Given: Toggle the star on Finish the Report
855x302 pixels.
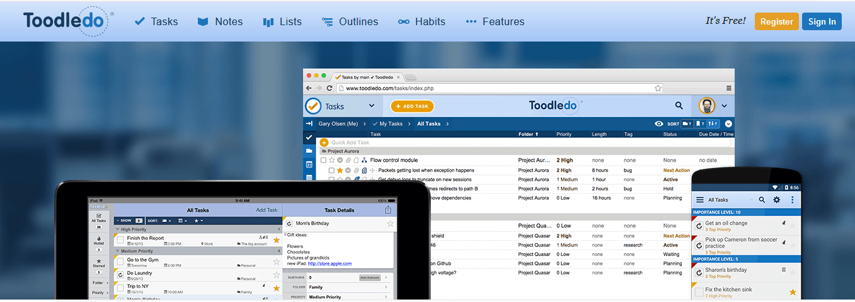Looking at the screenshot, I should [276, 240].
